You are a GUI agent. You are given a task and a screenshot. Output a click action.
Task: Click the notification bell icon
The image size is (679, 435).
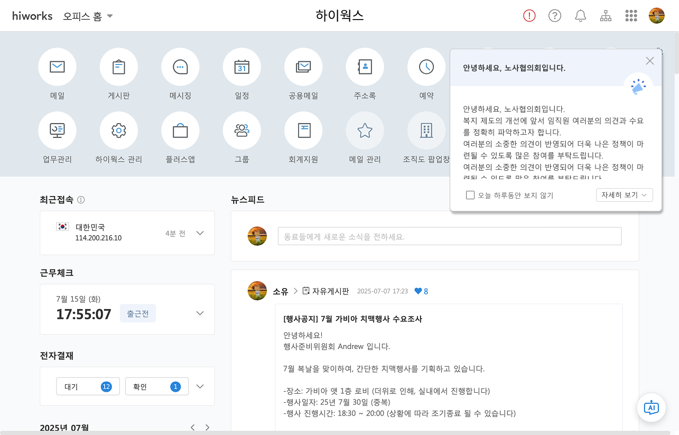coord(580,16)
